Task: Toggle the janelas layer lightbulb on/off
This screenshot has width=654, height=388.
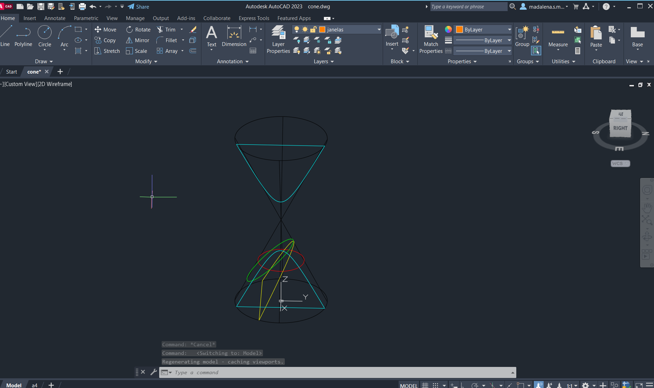Action: (297, 30)
